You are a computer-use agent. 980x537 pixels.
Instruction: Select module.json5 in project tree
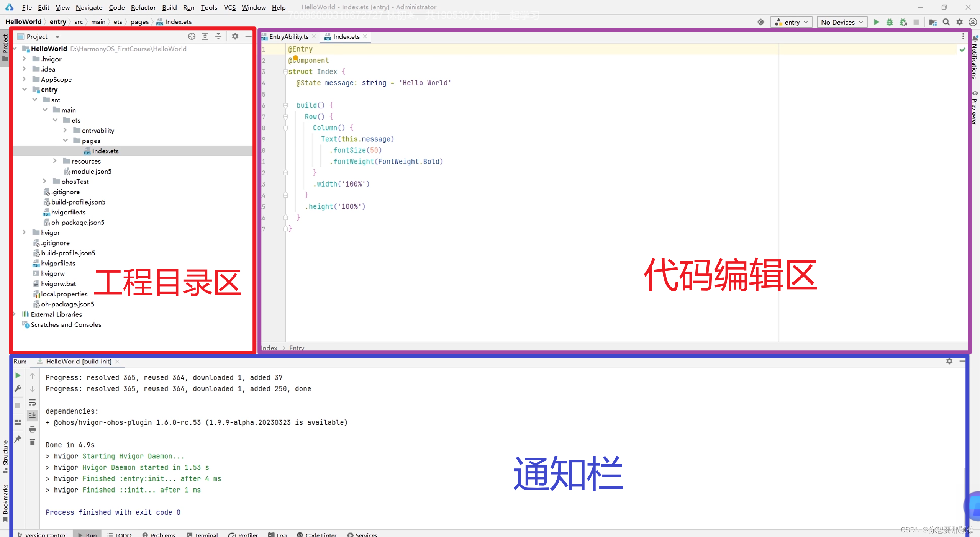click(x=91, y=171)
